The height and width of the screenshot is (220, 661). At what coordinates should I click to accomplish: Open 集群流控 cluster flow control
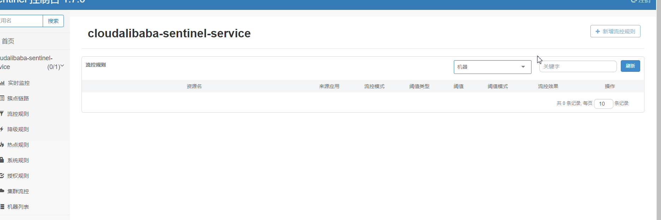[18, 191]
